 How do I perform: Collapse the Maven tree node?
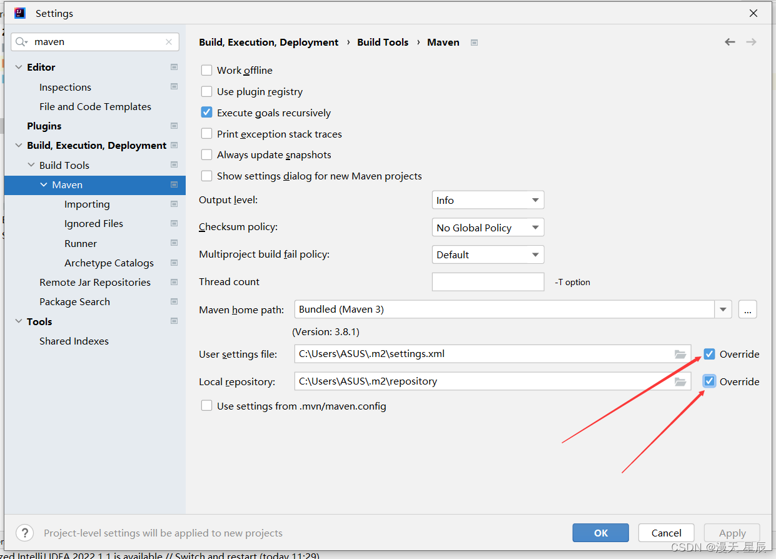tap(44, 184)
